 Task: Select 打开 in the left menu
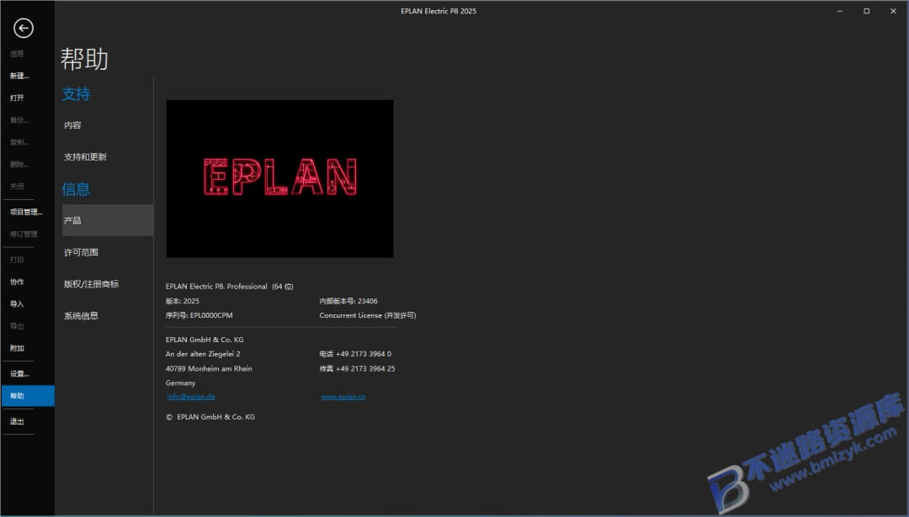(17, 98)
